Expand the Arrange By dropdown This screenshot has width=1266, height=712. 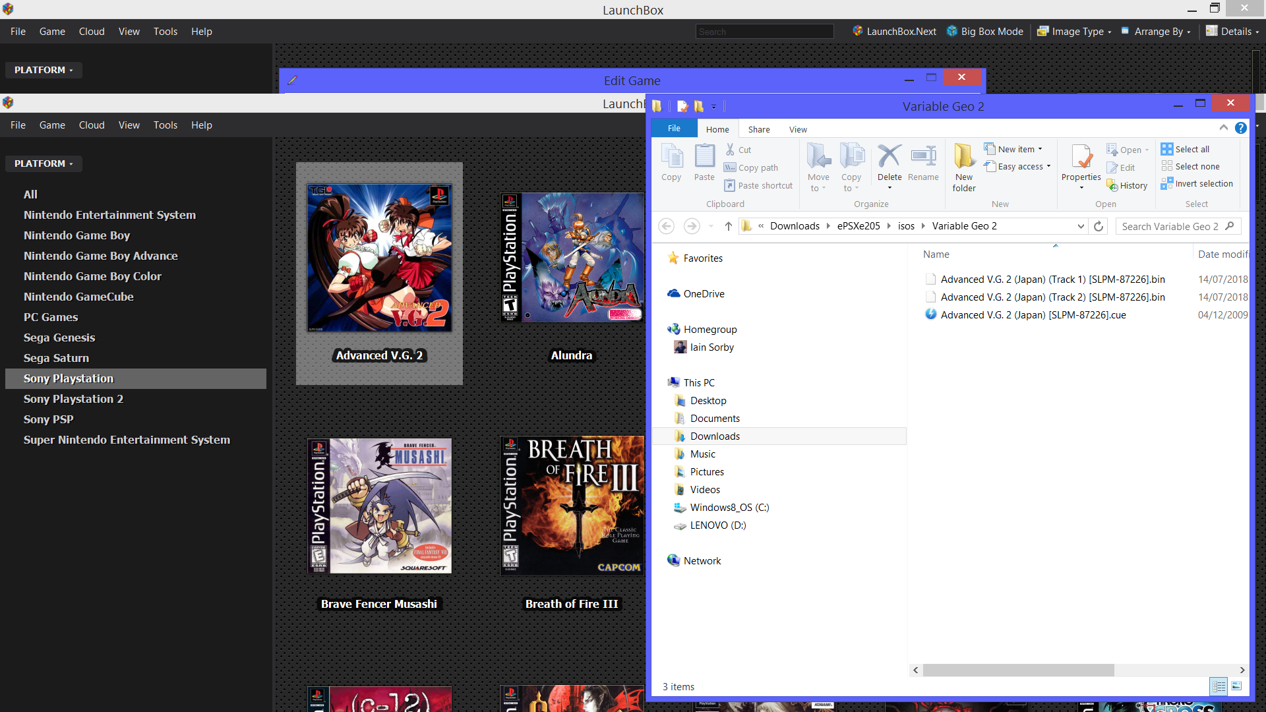point(1159,31)
